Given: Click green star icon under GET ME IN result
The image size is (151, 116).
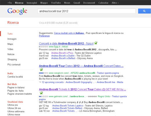Looking at the screenshot, I should point(41,93).
